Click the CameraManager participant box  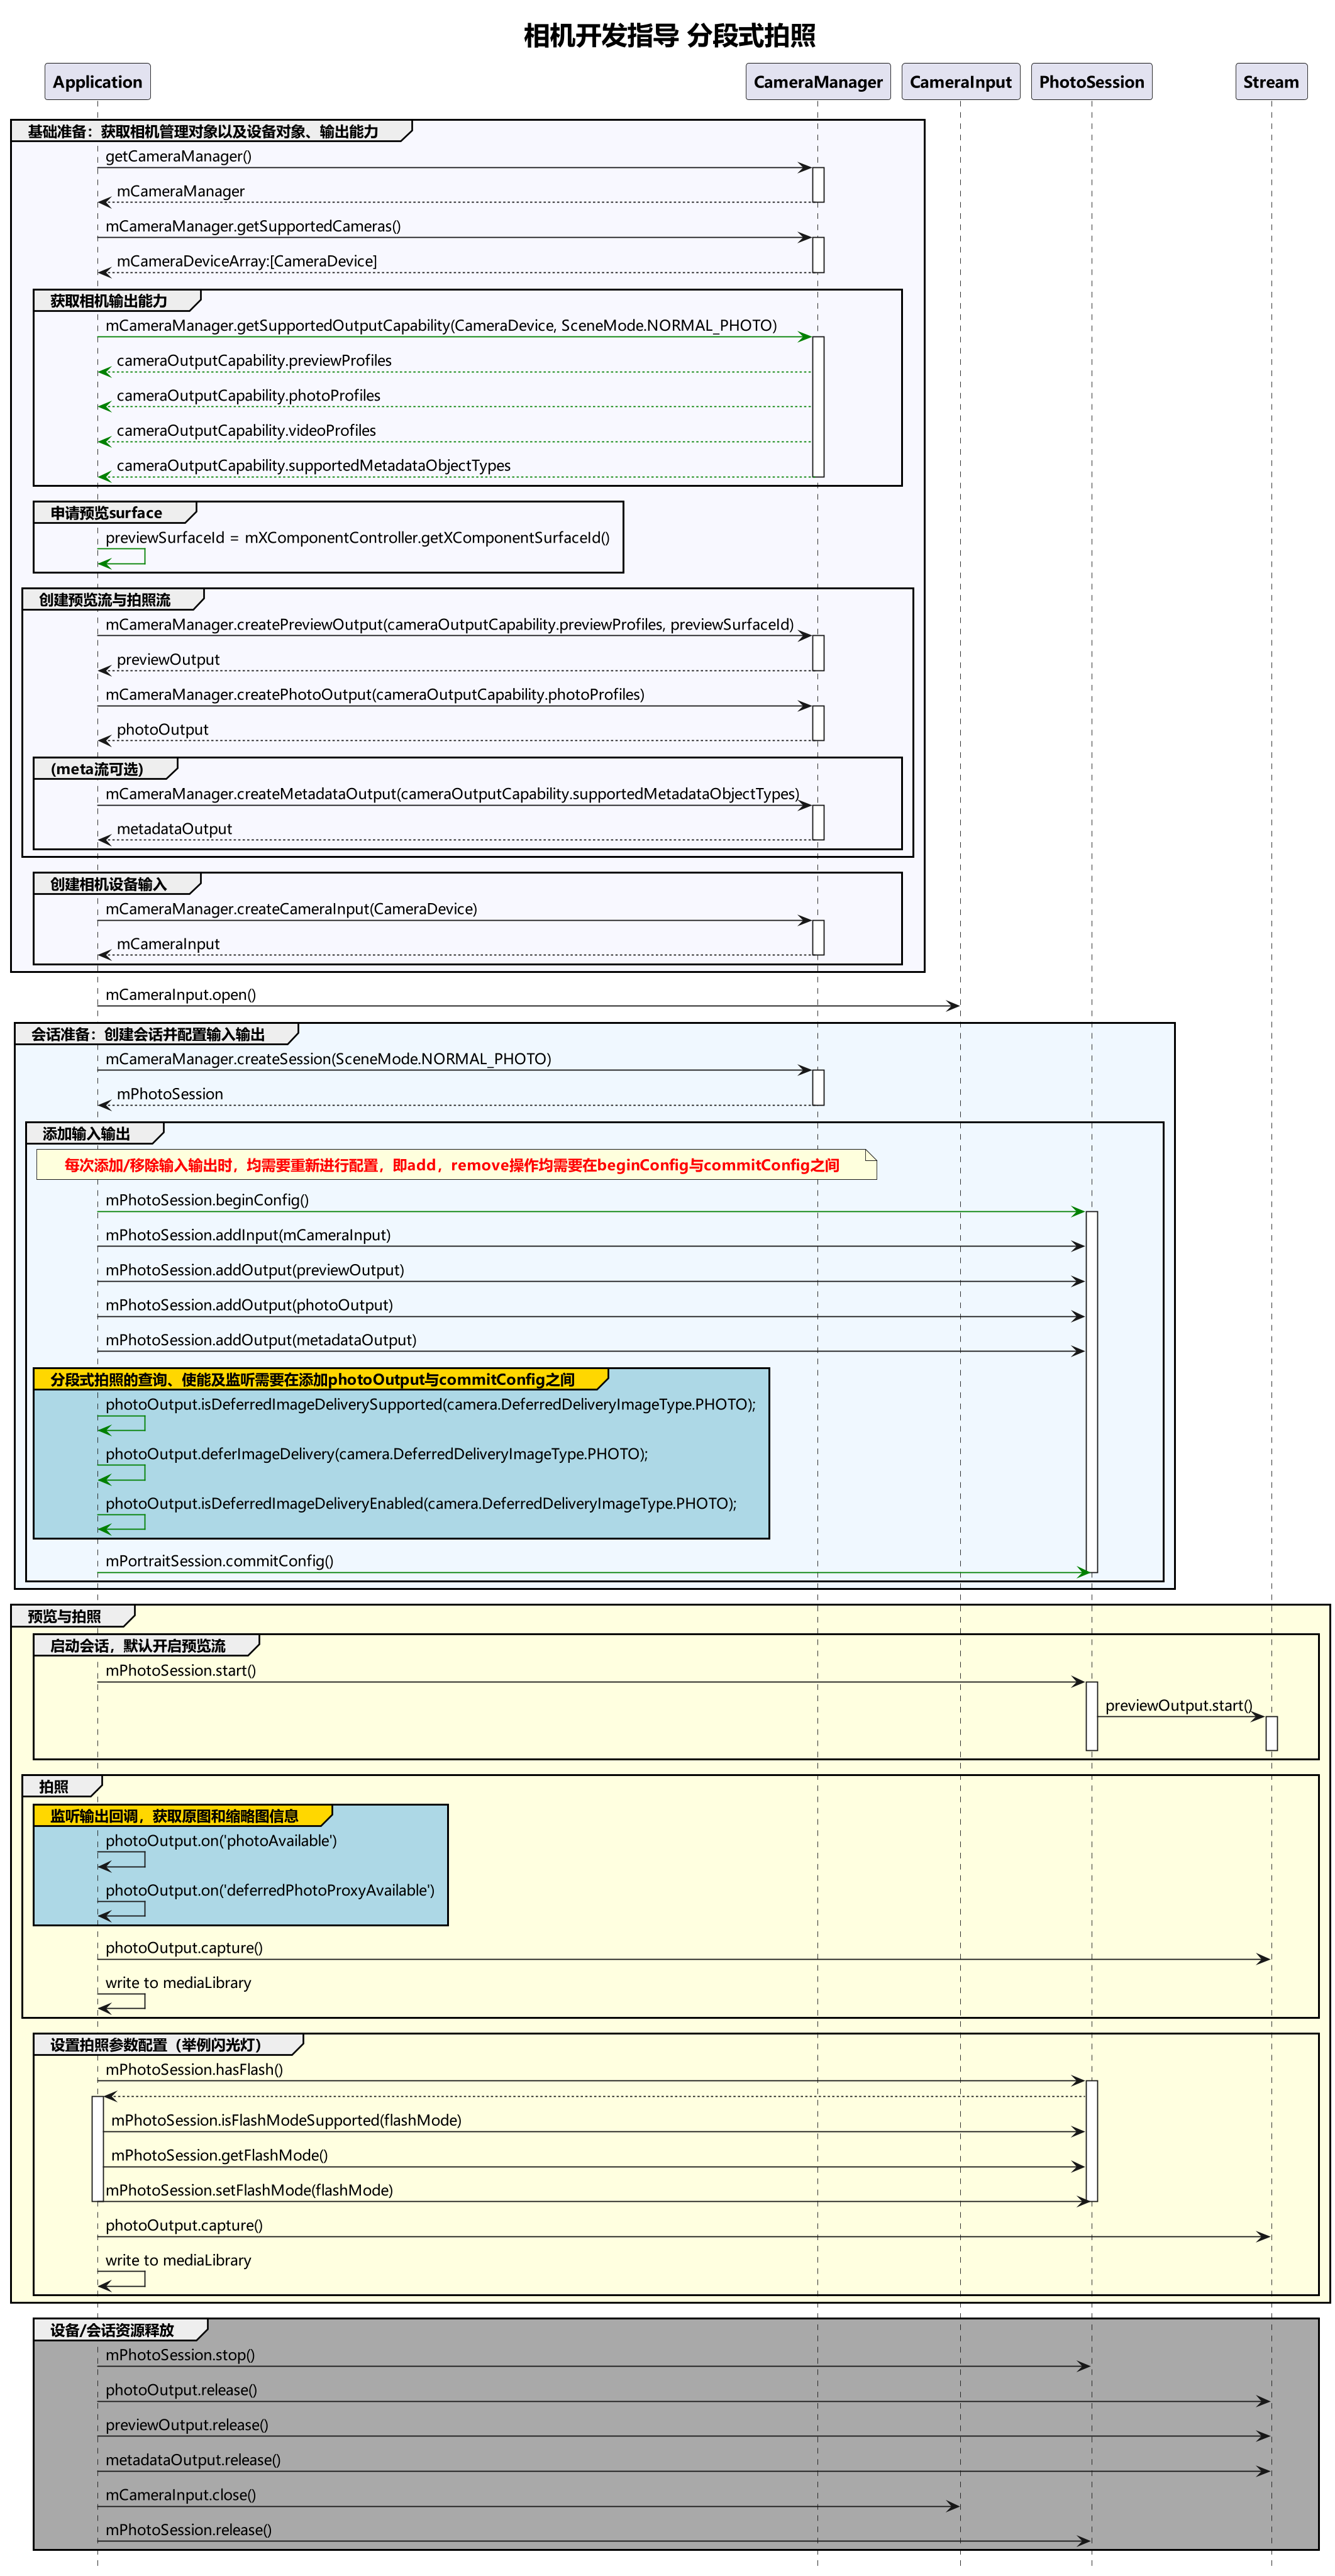coord(817,82)
